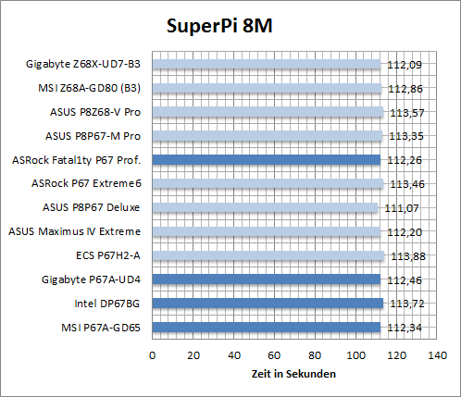
Task: Select the axis tick label 120
Action: [x=397, y=355]
